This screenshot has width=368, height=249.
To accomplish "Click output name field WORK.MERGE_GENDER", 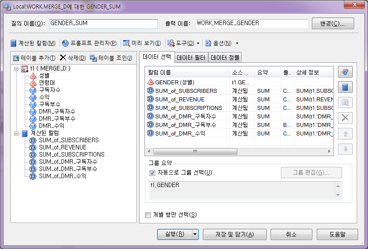I will click(x=252, y=23).
